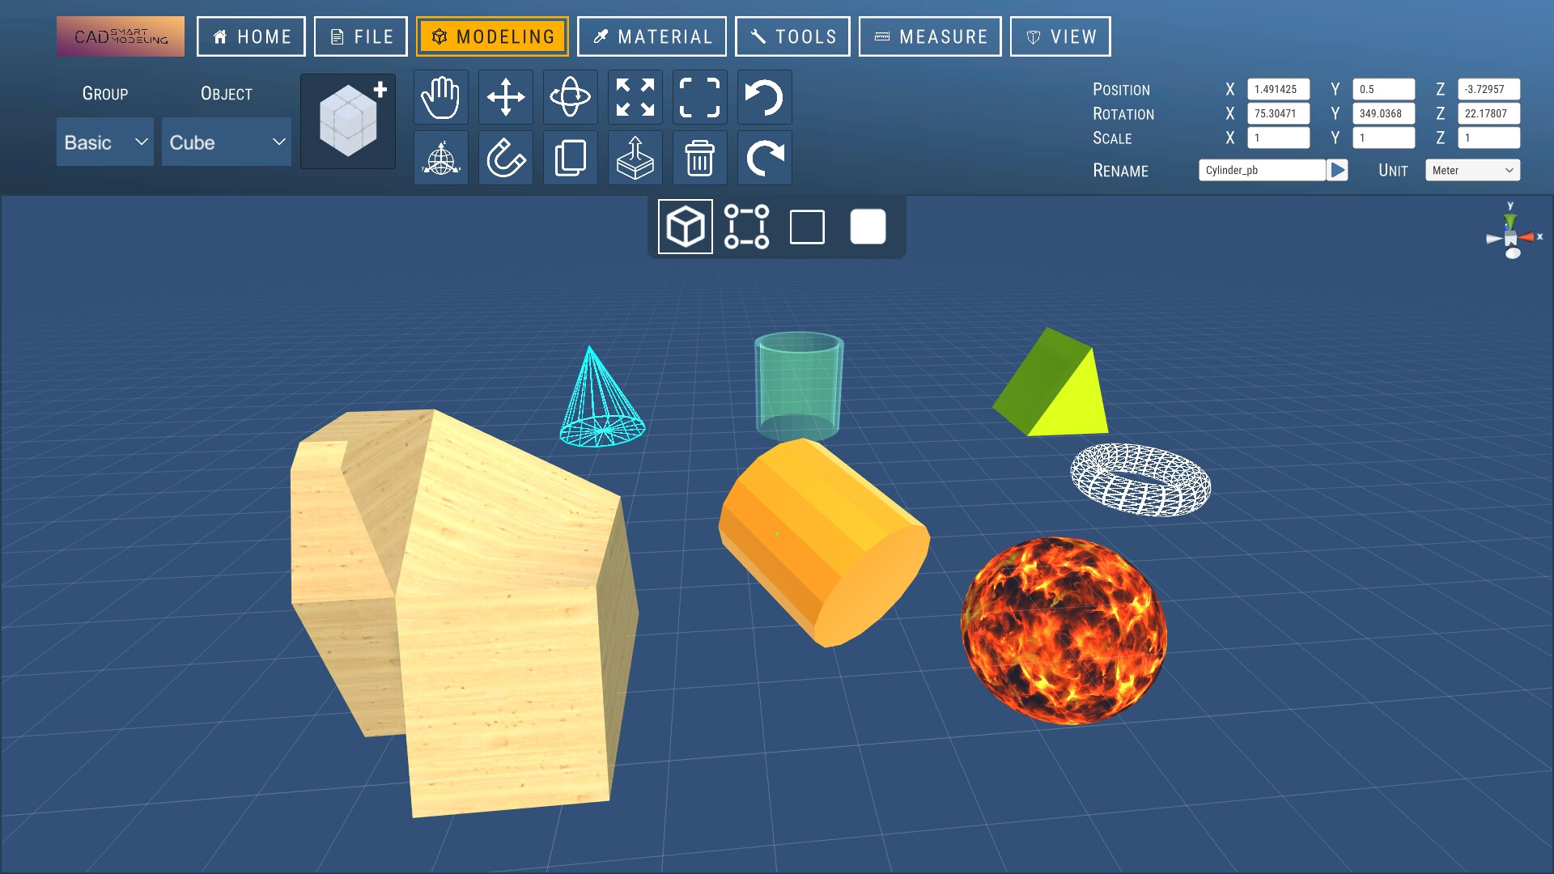Enable vertex selection mode
This screenshot has width=1554, height=874.
click(x=745, y=227)
